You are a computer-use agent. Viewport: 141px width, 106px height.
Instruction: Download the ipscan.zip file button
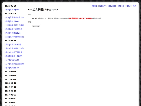[x=36, y=26]
